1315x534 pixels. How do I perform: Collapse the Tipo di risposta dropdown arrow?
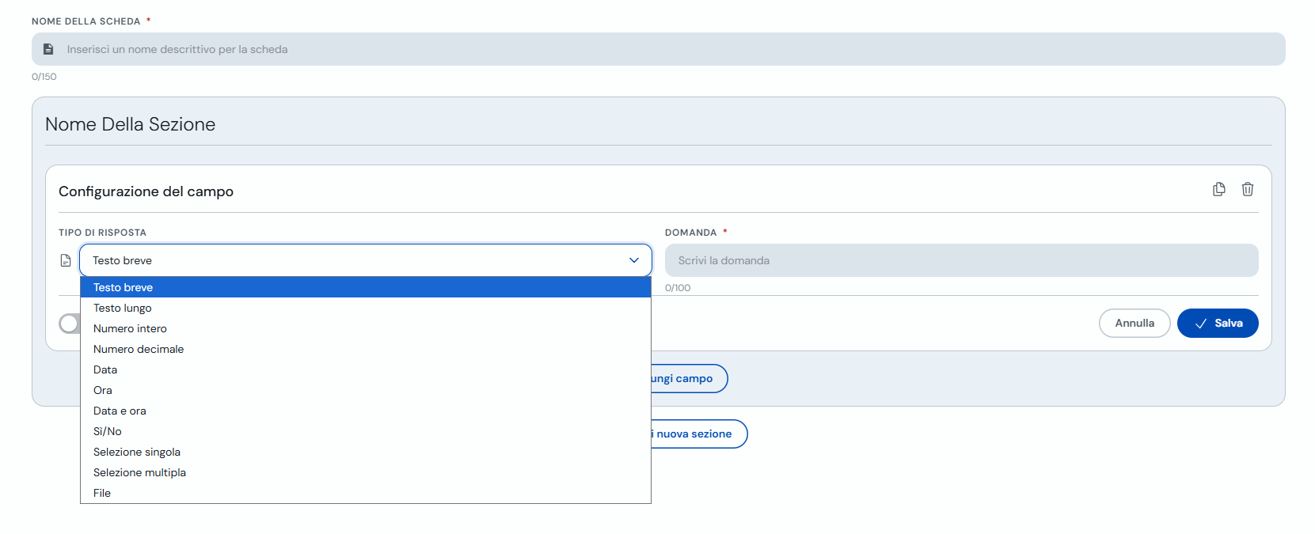coord(634,260)
